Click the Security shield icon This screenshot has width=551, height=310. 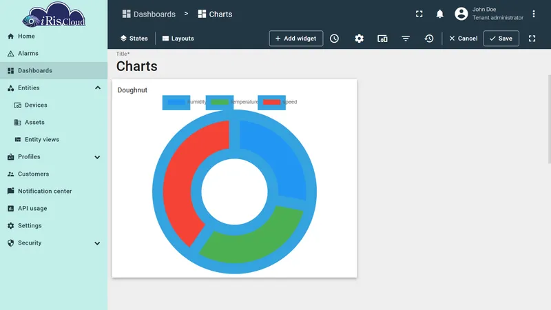click(x=10, y=243)
